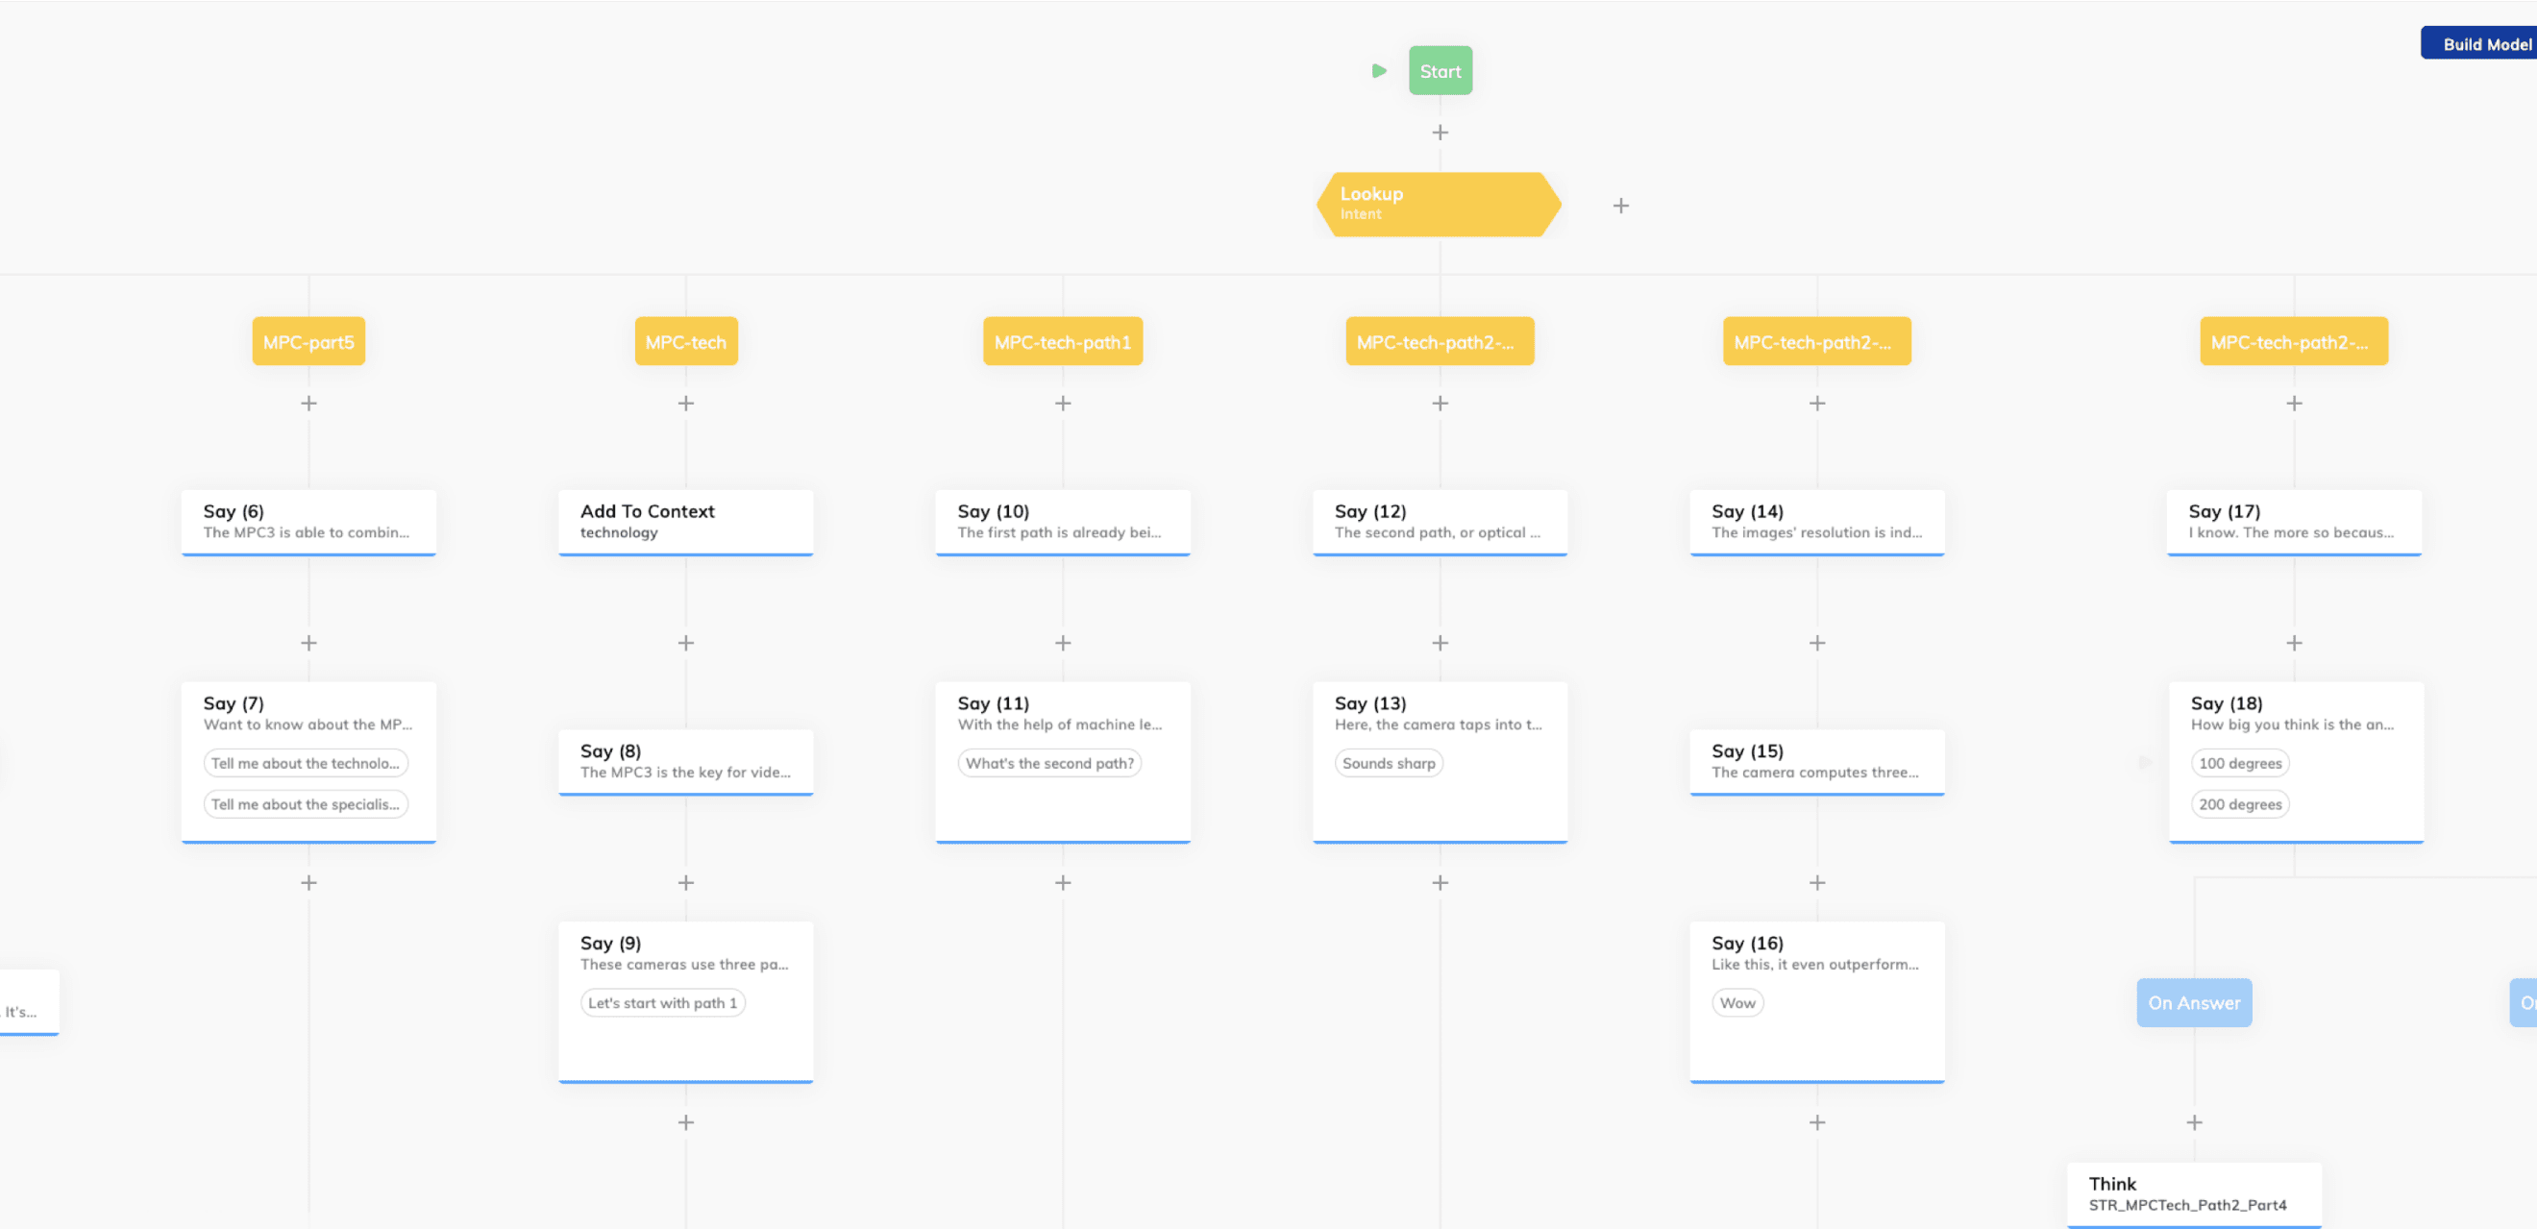Screen dimensions: 2537x1229
Task: Open the Lookup Intent block
Action: point(1436,204)
